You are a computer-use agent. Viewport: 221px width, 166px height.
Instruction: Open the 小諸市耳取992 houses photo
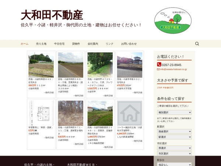130,65
